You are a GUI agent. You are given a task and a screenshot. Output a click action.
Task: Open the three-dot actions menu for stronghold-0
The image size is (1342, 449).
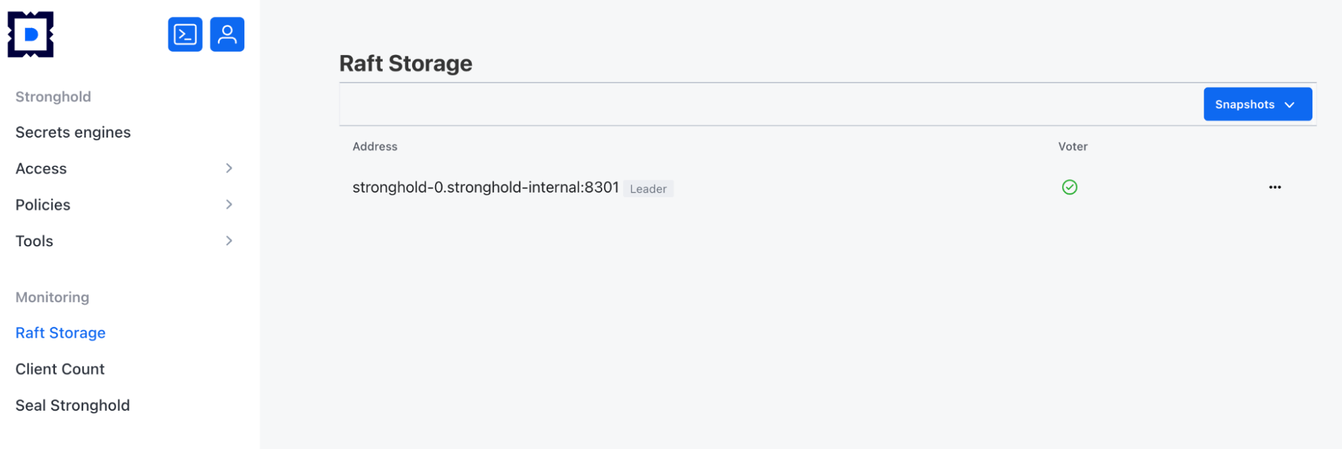click(x=1274, y=187)
